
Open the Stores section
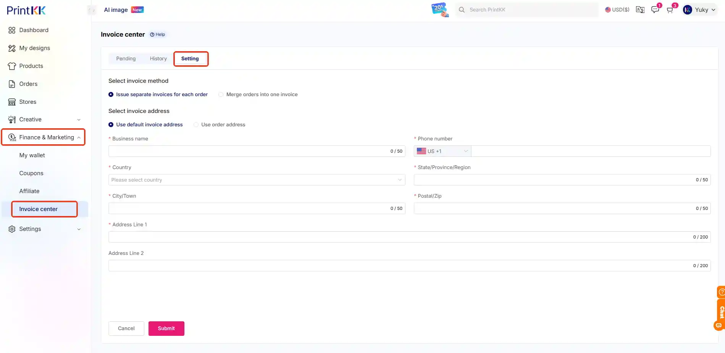[x=27, y=102]
